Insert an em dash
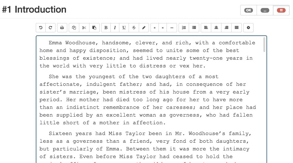The height and width of the screenshot is (163, 293). (x=172, y=28)
